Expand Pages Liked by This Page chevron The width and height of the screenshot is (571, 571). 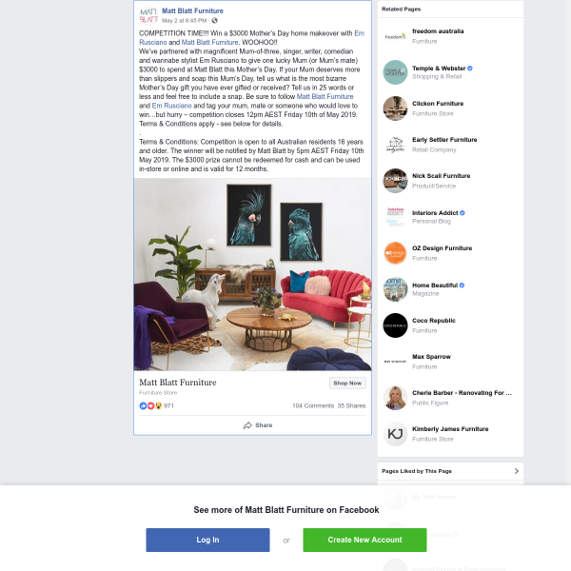point(517,471)
